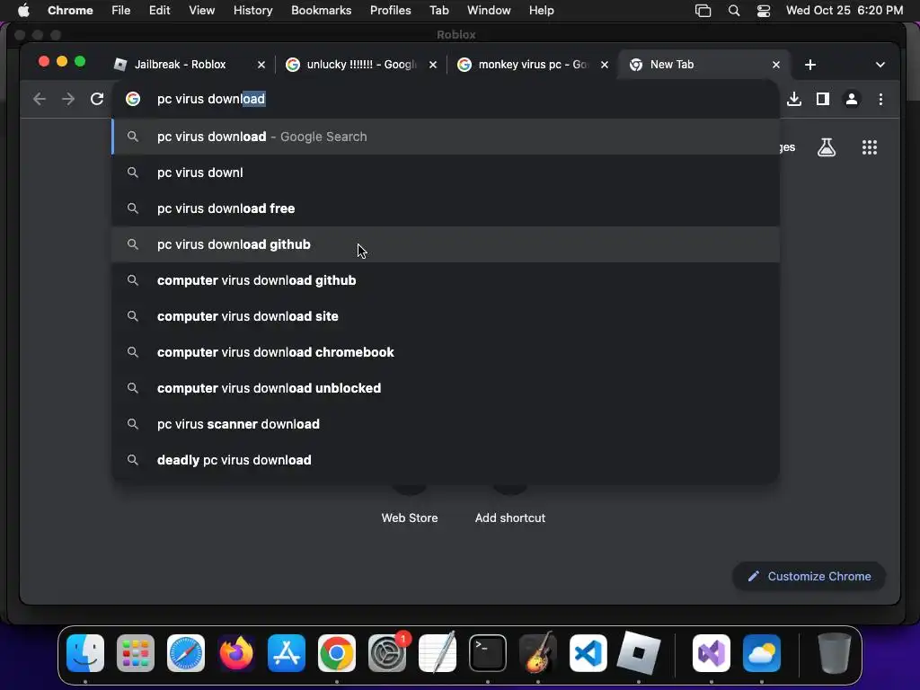Open Terminal from the Dock
Image resolution: width=920 pixels, height=690 pixels.
click(x=488, y=653)
